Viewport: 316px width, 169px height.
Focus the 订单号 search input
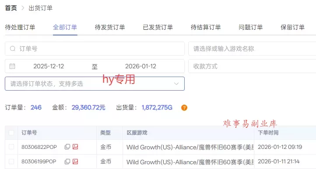95,49
